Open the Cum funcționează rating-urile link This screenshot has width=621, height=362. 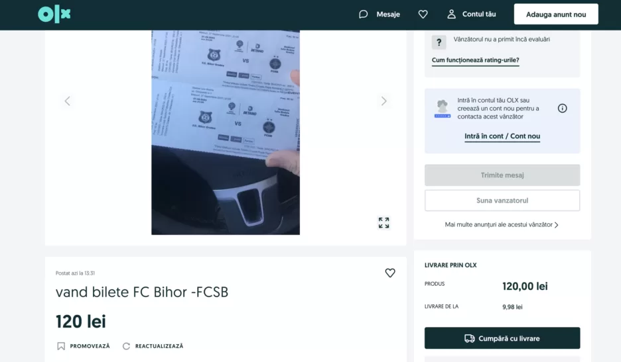[x=475, y=60]
